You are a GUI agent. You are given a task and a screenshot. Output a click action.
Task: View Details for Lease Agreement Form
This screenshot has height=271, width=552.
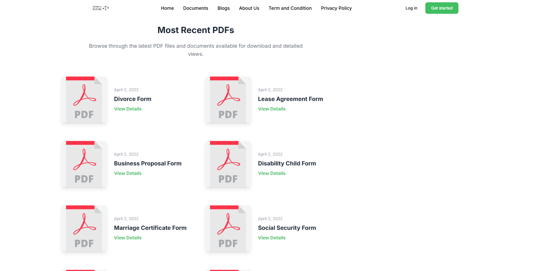(x=272, y=109)
